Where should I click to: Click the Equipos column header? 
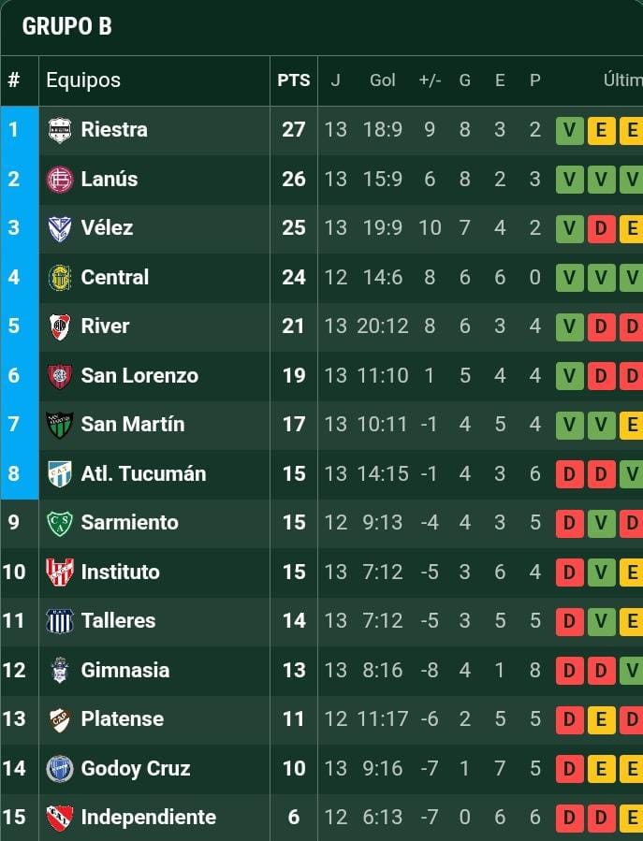click(x=83, y=80)
